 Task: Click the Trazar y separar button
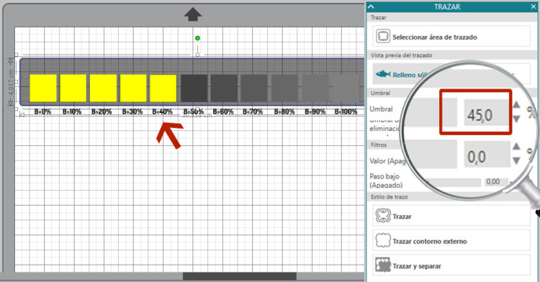[x=451, y=265]
